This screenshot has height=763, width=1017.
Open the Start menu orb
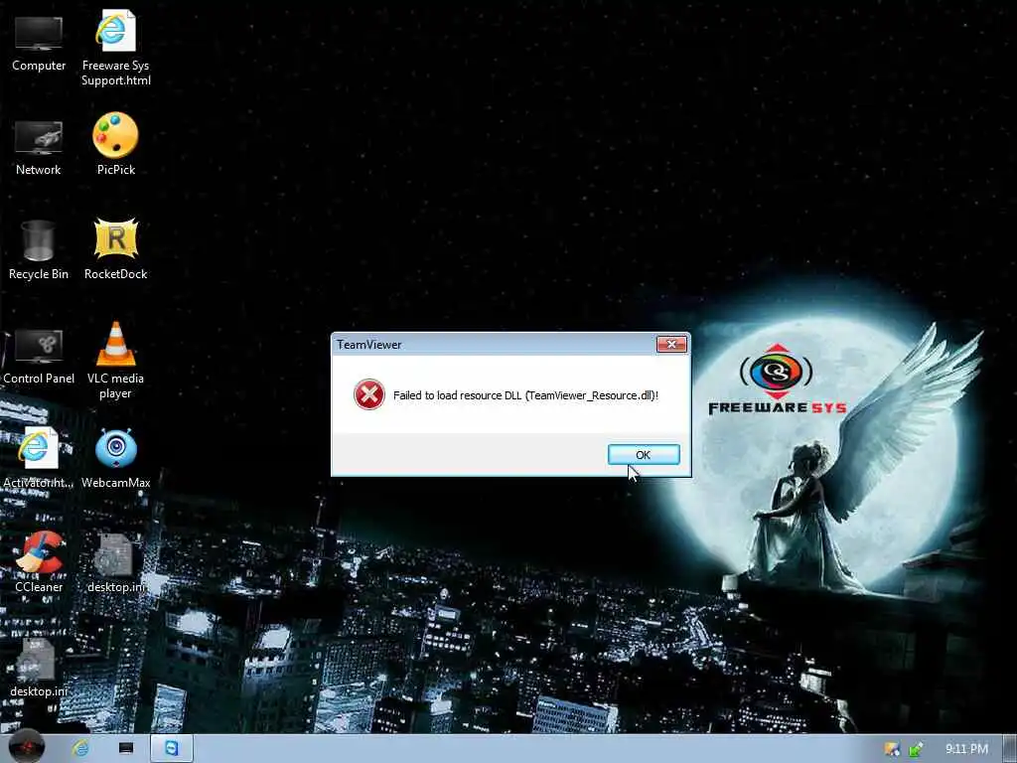click(27, 748)
